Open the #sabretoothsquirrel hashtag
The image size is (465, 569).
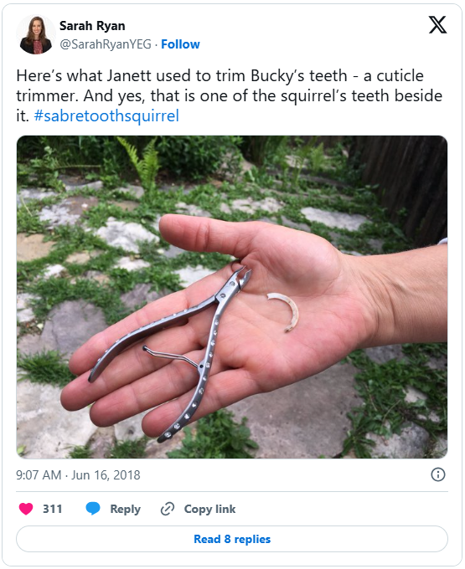tap(106, 116)
